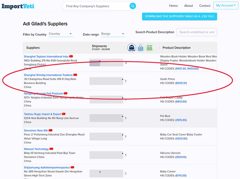
Task: Open HS code 9403.60
Action: (192, 69)
